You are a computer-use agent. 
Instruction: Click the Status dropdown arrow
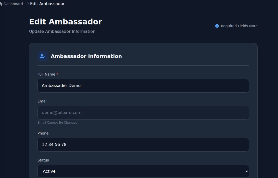247,171
